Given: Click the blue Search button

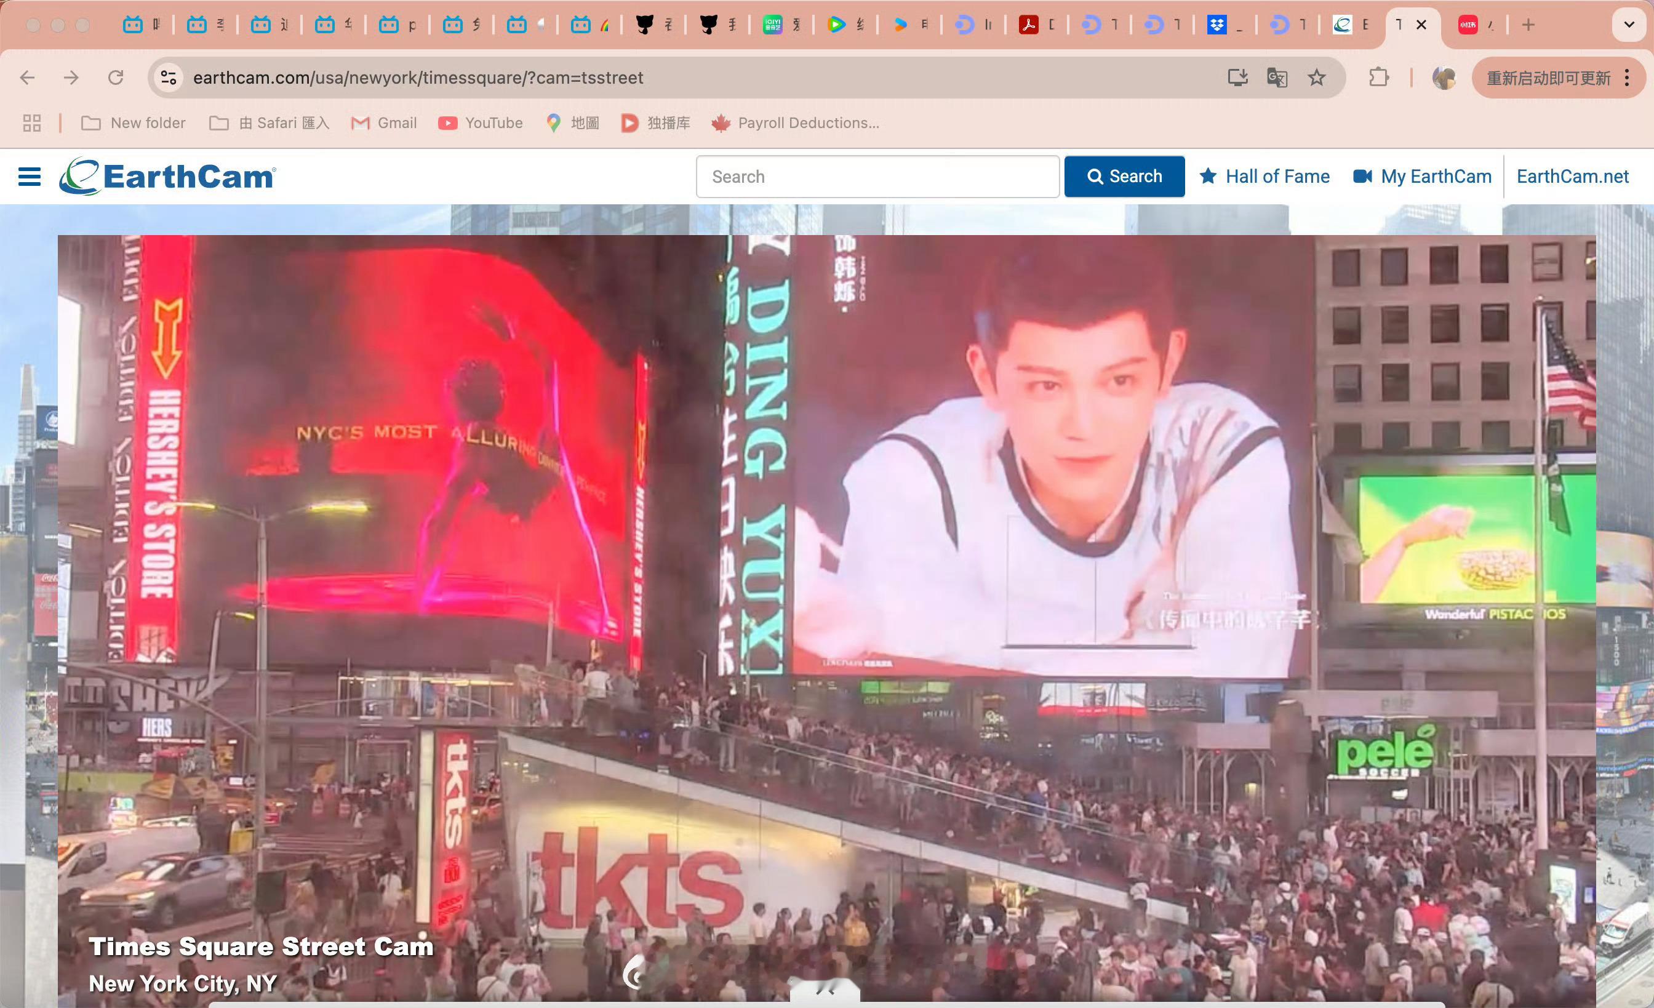Looking at the screenshot, I should (x=1124, y=177).
